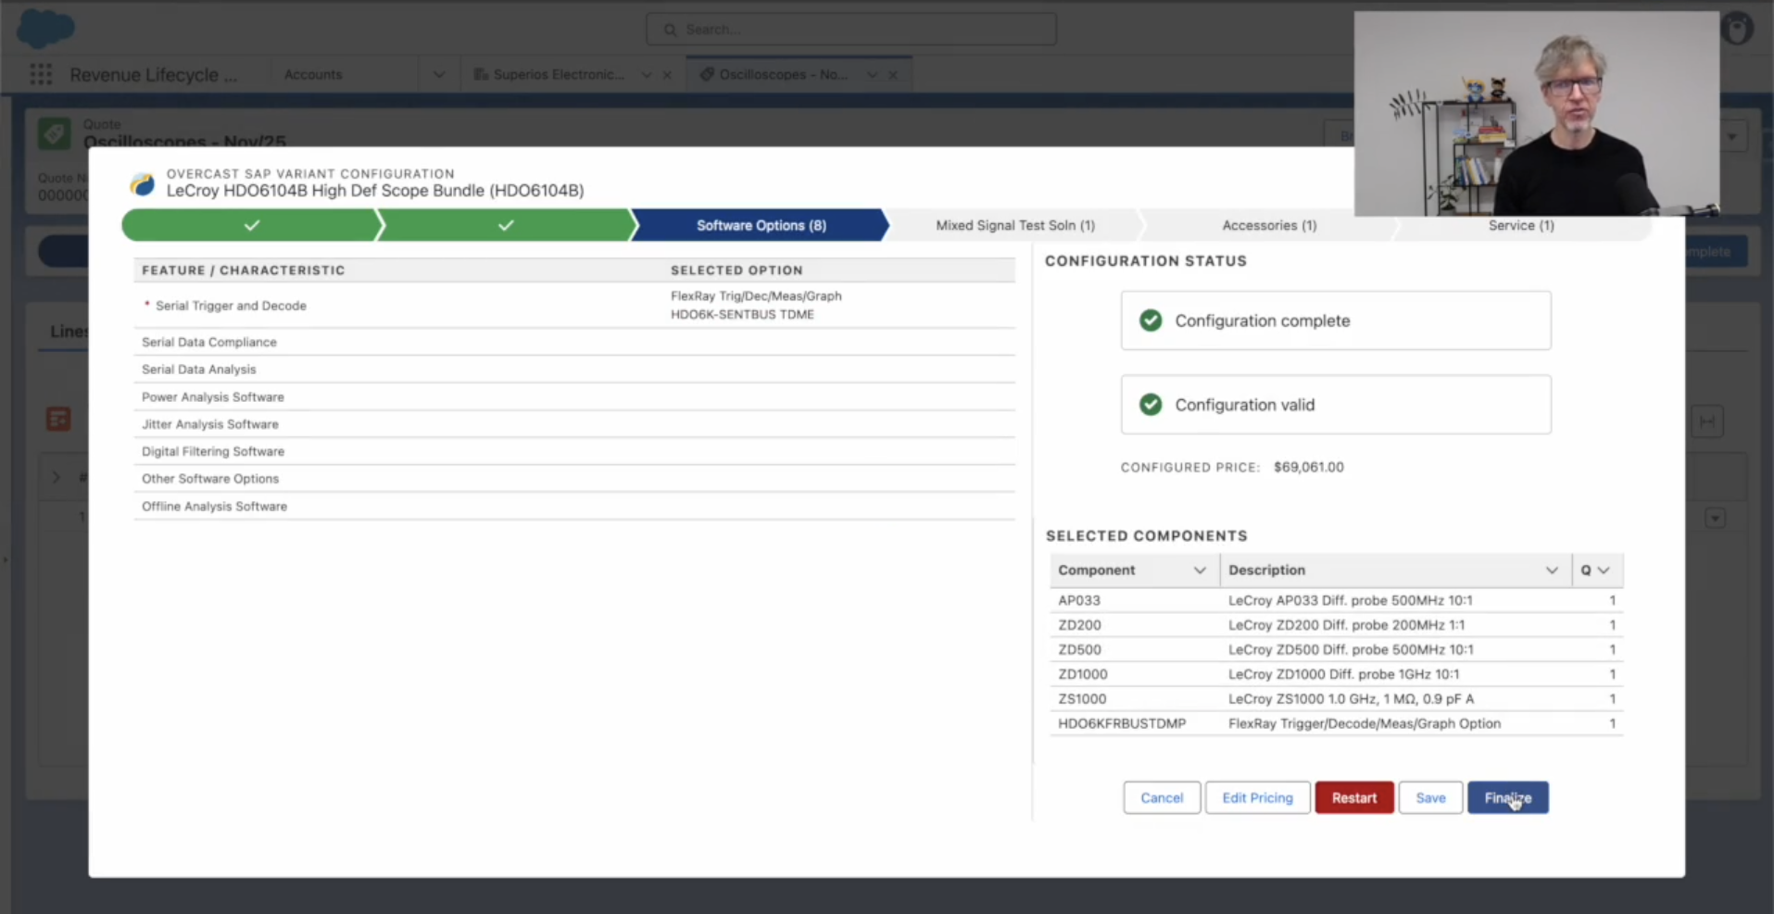Open the Service (1) step
The height and width of the screenshot is (914, 1774).
point(1521,225)
